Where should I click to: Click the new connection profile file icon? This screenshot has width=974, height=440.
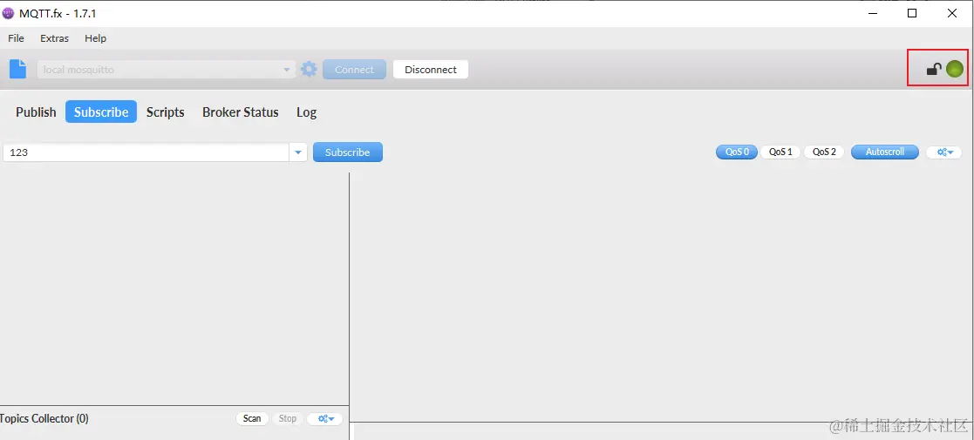pos(18,69)
